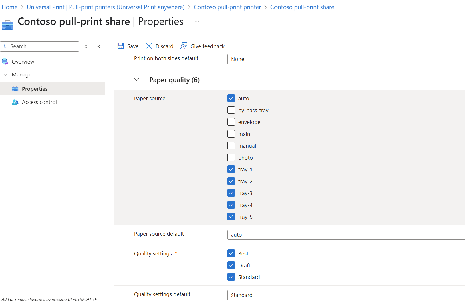Go to Home breadcrumb link
465x301 pixels.
(x=10, y=7)
